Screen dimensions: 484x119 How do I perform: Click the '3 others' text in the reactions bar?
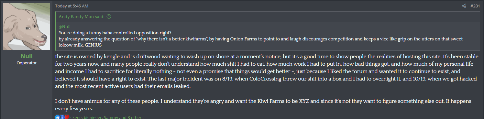tap(136, 117)
